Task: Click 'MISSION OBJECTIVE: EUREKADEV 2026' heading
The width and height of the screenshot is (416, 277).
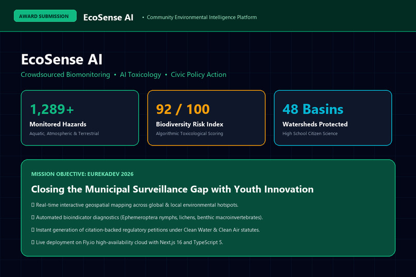Action: point(82,174)
